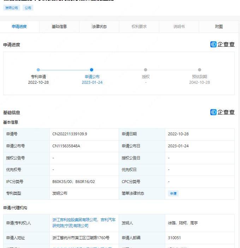Screen dimensions: 240x248
Task: Select the 说明书 tab
Action: point(179,26)
